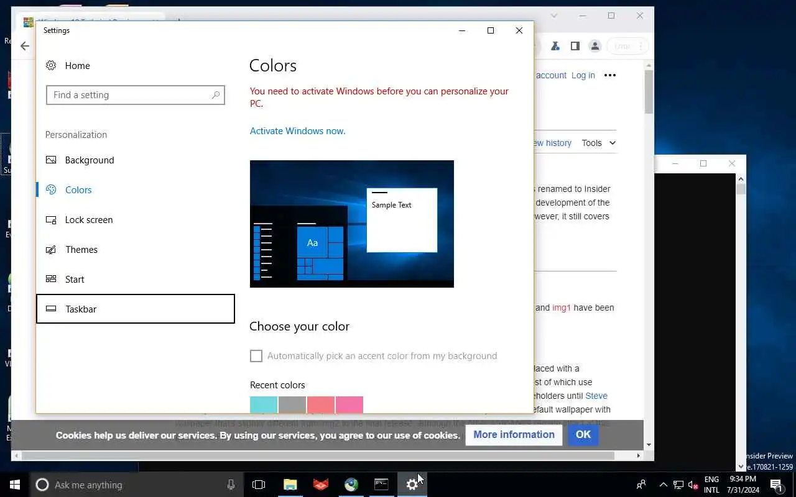The width and height of the screenshot is (796, 497).
Task: Click More information on cookie banner
Action: (514, 435)
